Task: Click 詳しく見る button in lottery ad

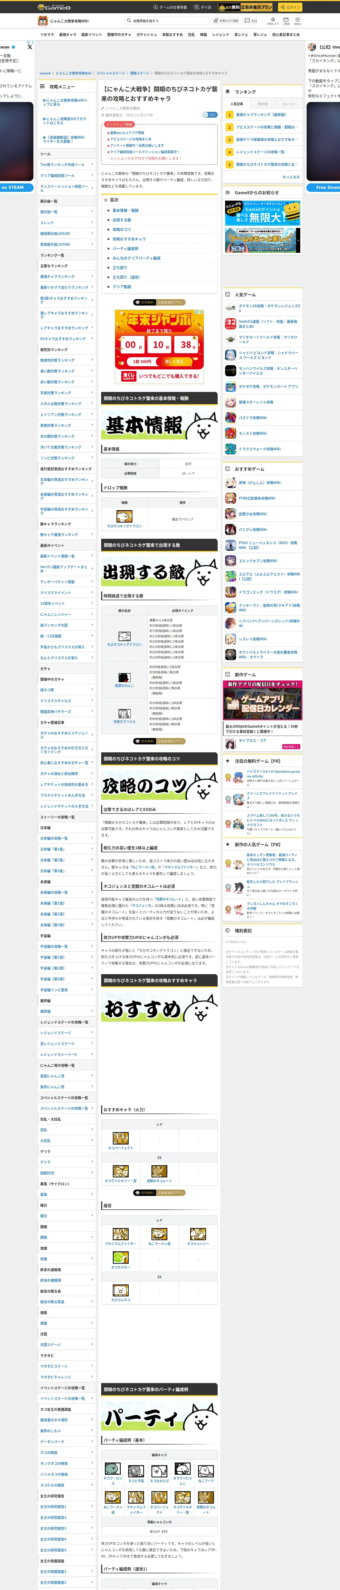Action: (175, 361)
